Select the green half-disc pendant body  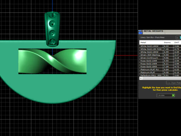(53, 88)
